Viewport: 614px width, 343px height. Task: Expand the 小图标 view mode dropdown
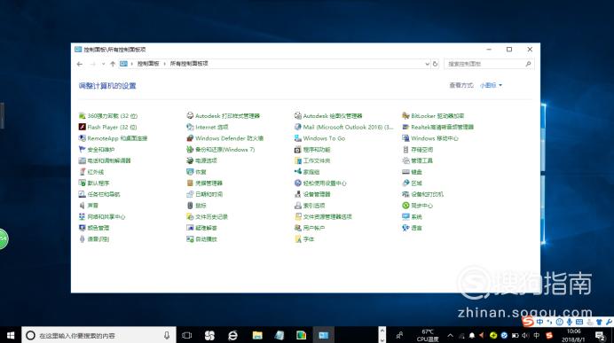491,85
